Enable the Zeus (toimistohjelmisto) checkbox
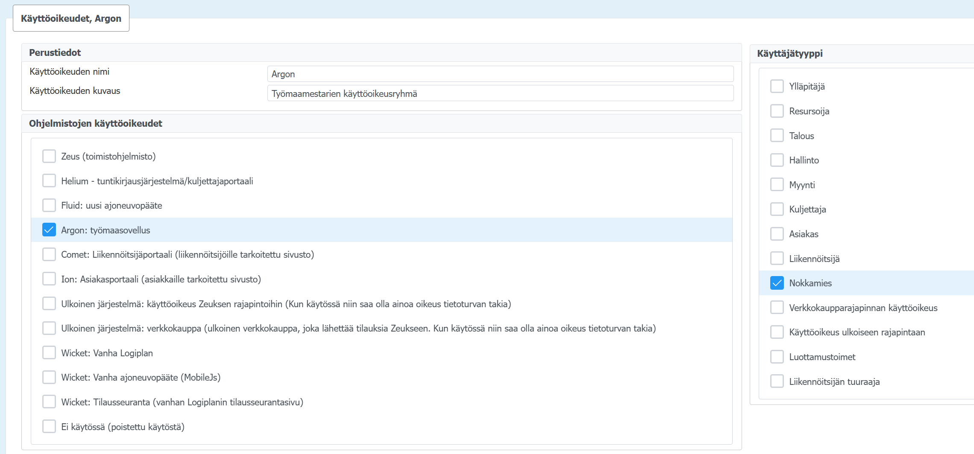 pyautogui.click(x=49, y=156)
